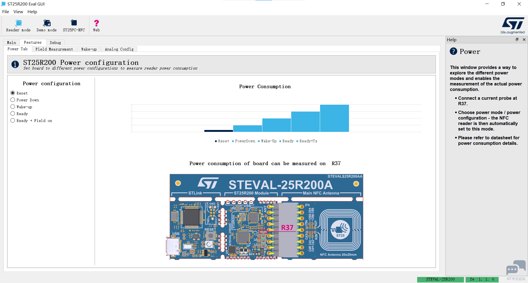Select the Power Down mode
Viewport: 528px width, 283px height.
click(25, 100)
